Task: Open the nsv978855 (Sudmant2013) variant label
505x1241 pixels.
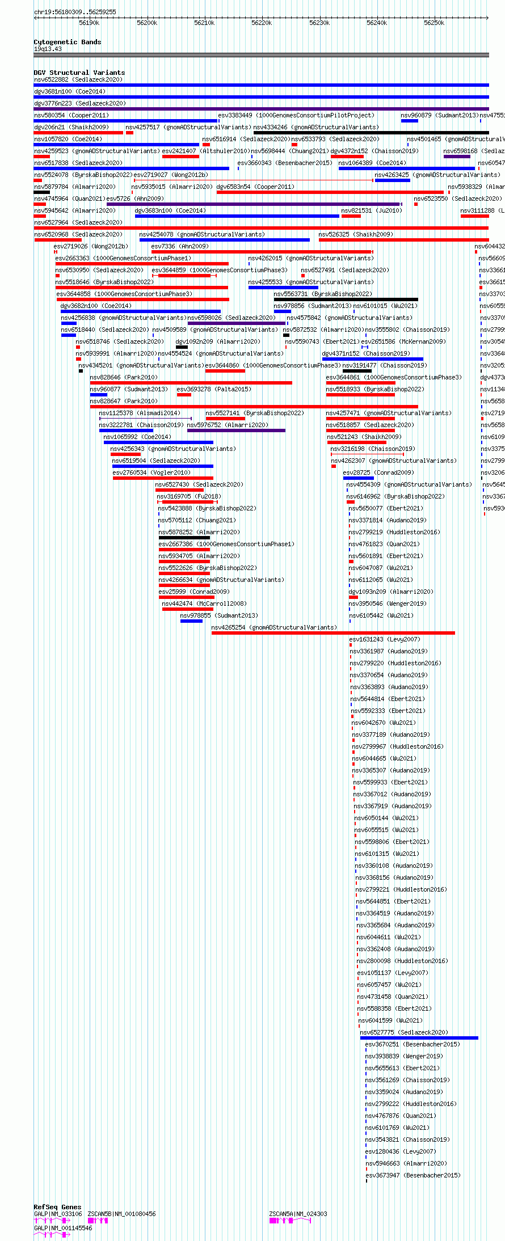Action: (219, 615)
